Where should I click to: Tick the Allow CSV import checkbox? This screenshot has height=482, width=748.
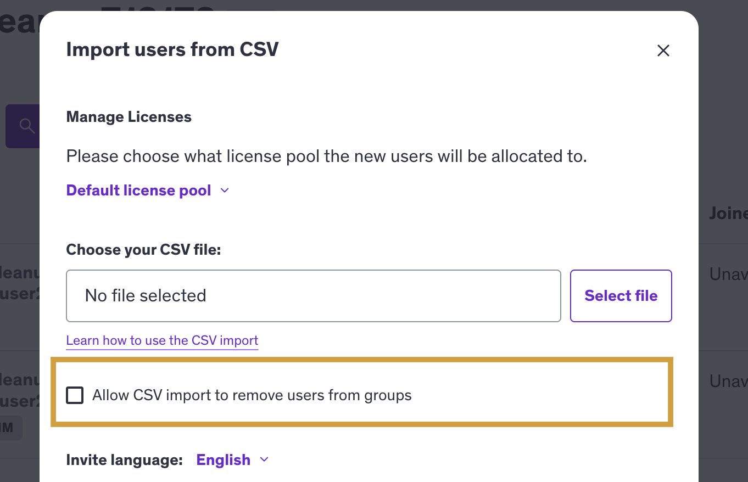coord(75,395)
